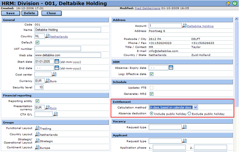Focus the Security level field
Image resolution: width=239 pixels, height=152 pixels.
(39, 87)
